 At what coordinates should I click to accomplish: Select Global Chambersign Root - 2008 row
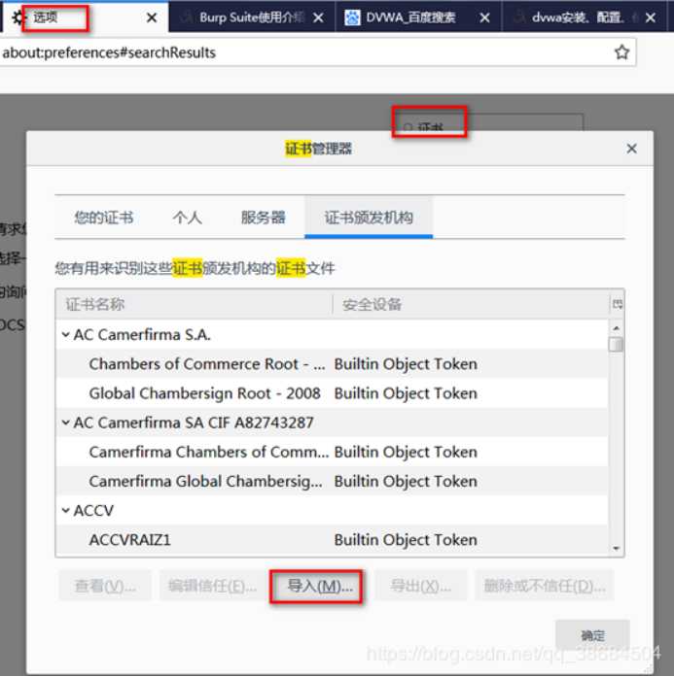pyautogui.click(x=332, y=393)
